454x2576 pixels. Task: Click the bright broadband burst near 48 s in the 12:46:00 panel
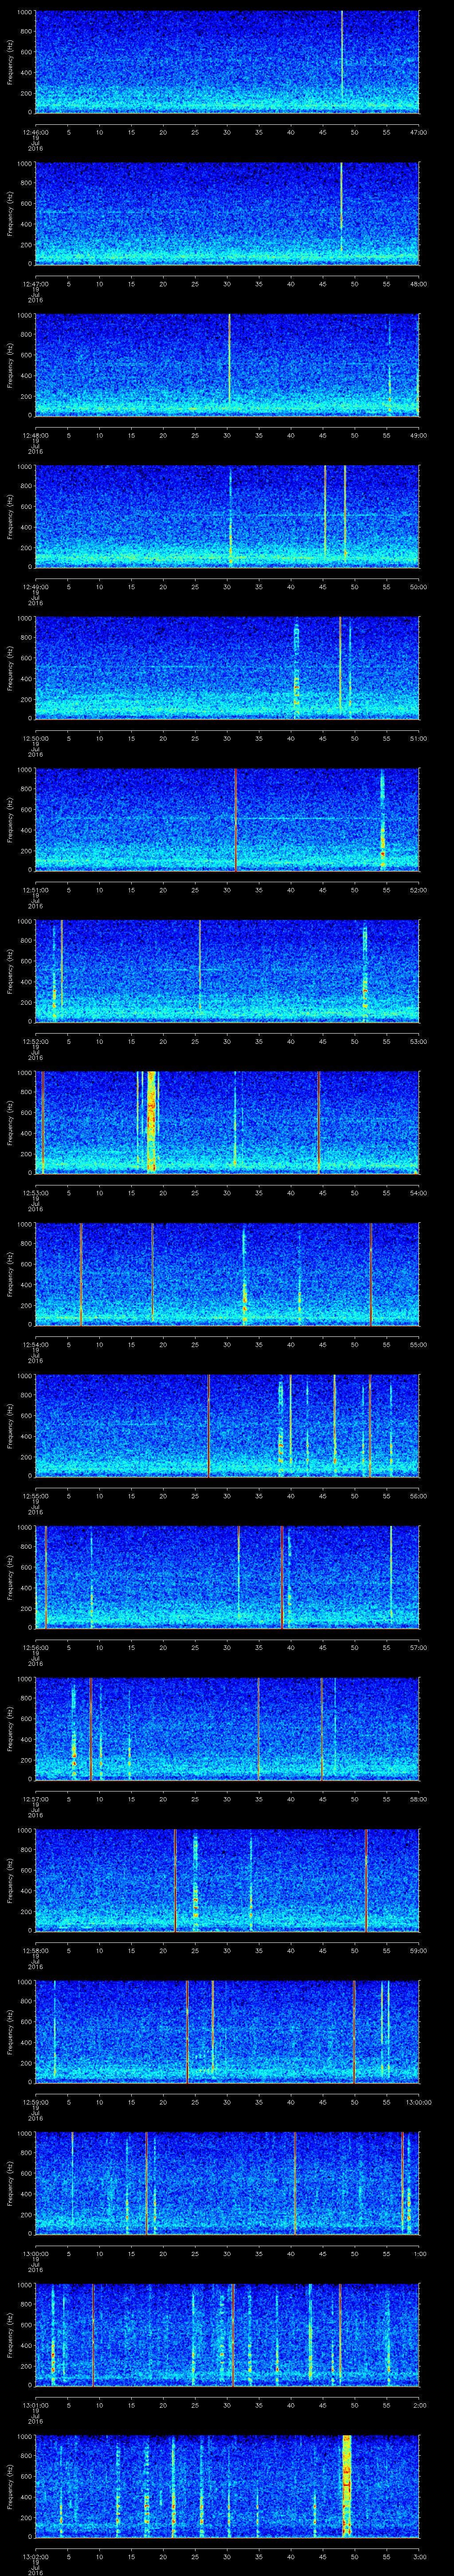342,55
